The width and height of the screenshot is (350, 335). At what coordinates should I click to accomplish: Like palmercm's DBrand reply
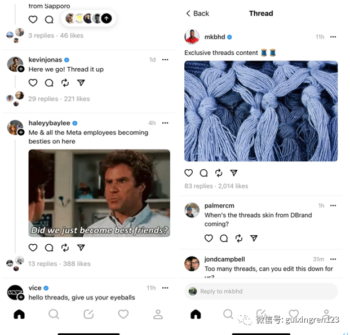point(209,239)
